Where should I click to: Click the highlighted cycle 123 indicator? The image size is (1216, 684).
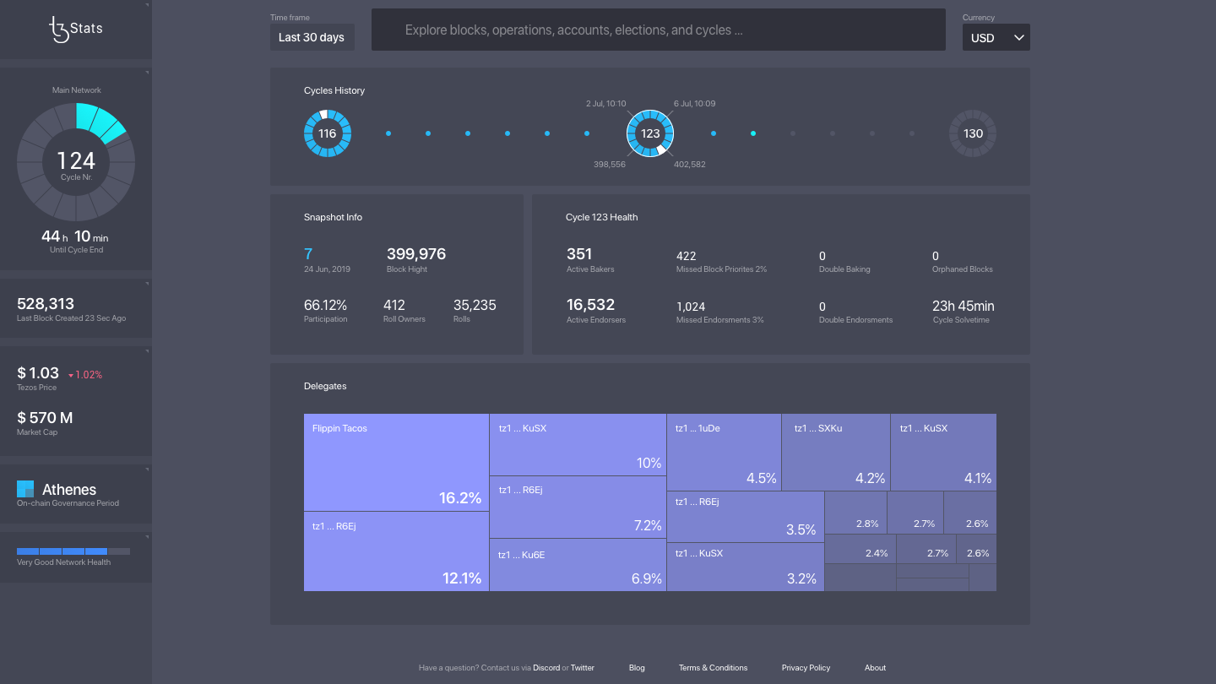click(649, 133)
